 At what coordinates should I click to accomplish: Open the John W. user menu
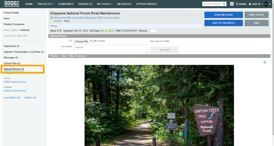[256, 4]
